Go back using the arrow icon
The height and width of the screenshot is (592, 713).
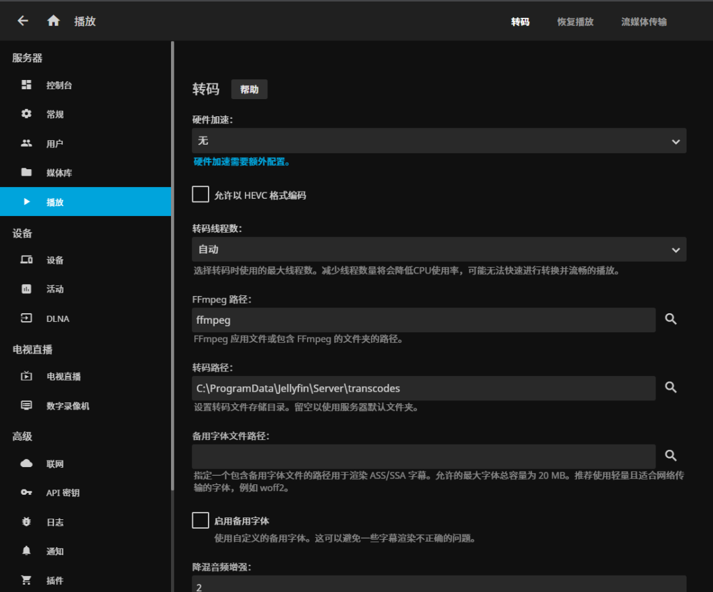pos(22,21)
